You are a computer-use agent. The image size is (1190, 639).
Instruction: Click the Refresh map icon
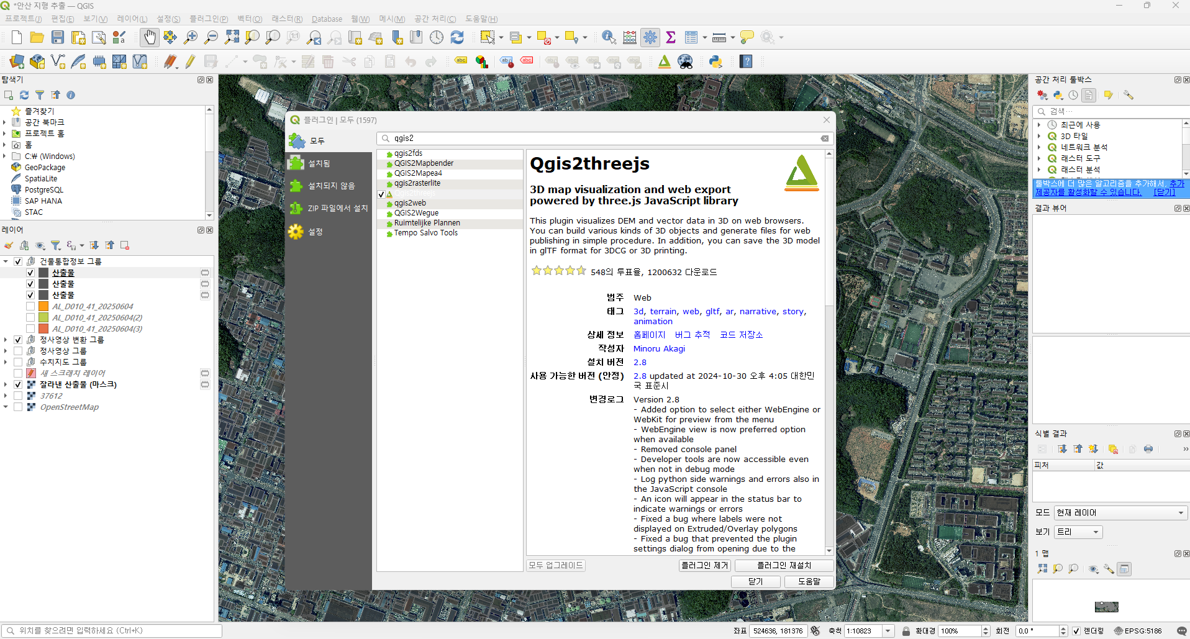[457, 37]
